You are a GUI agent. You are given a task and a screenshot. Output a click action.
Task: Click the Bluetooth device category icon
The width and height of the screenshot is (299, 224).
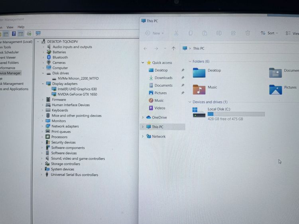[x=49, y=57]
